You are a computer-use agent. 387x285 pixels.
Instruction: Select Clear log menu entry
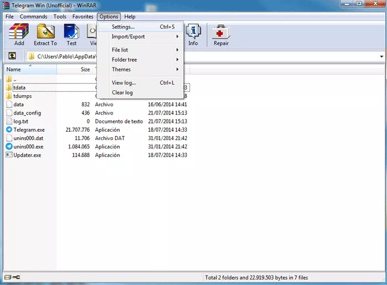(140, 92)
